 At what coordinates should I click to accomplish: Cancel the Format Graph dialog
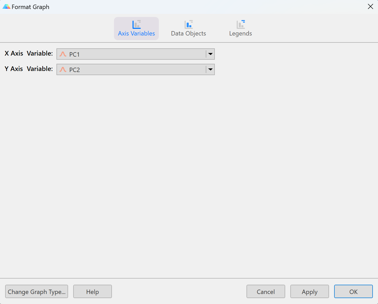pyautogui.click(x=266, y=292)
